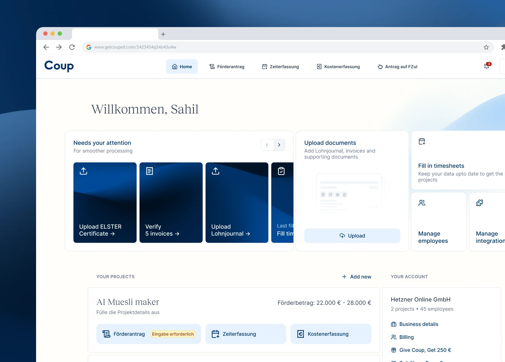Viewport: 505px width, 362px height.
Task: Click the Google icon in address bar
Action: [89, 47]
